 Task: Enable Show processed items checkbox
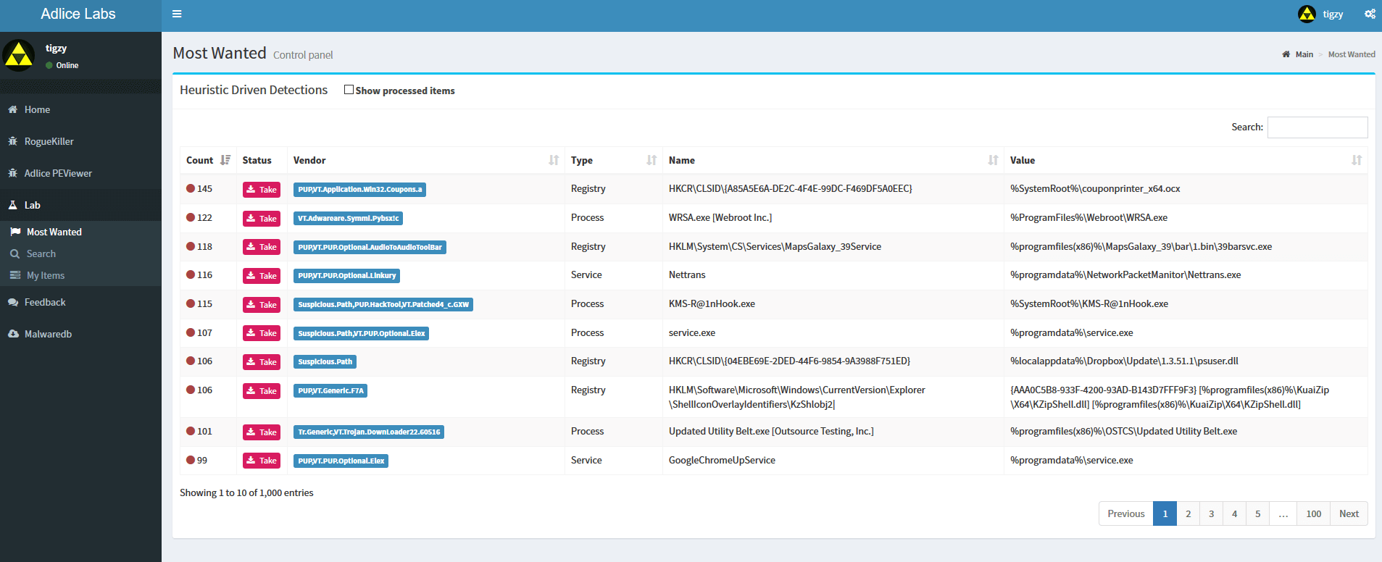click(349, 90)
